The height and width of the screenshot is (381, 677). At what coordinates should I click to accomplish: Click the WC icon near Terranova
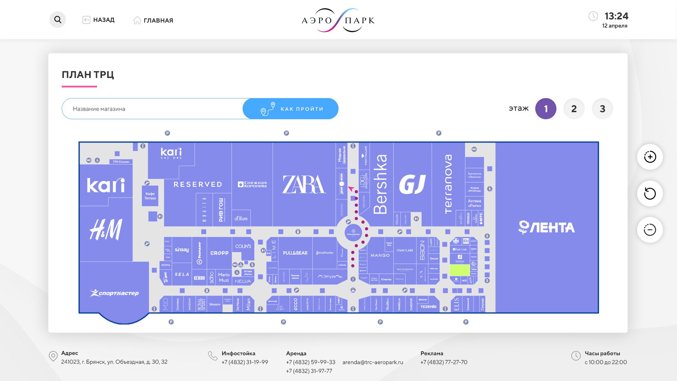(x=474, y=150)
